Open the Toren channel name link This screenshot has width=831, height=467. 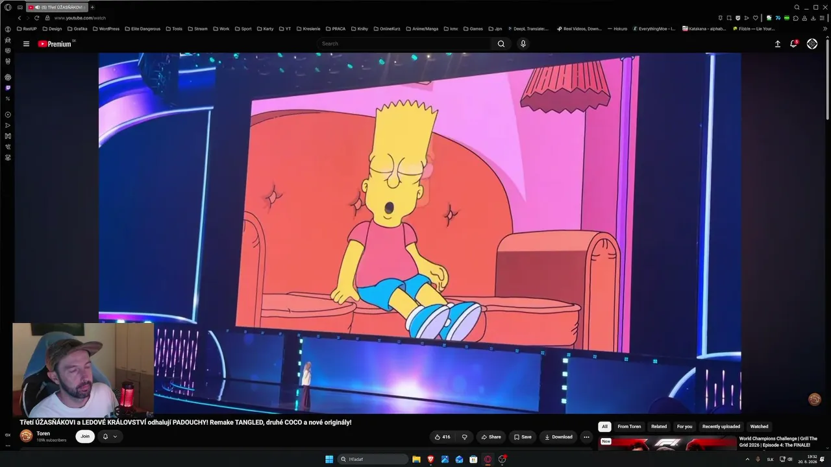43,434
